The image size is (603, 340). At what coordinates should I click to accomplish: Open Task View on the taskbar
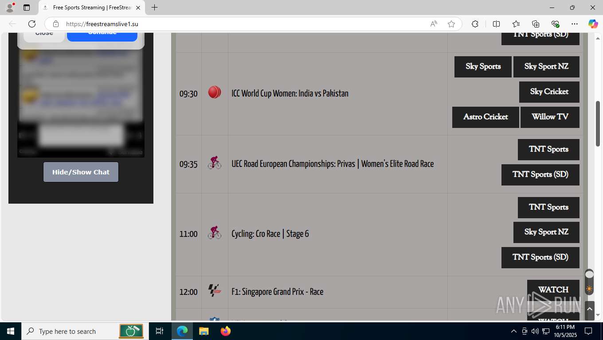[x=160, y=331]
